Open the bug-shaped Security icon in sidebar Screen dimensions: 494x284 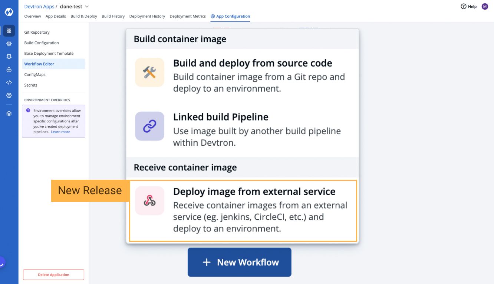click(x=9, y=57)
